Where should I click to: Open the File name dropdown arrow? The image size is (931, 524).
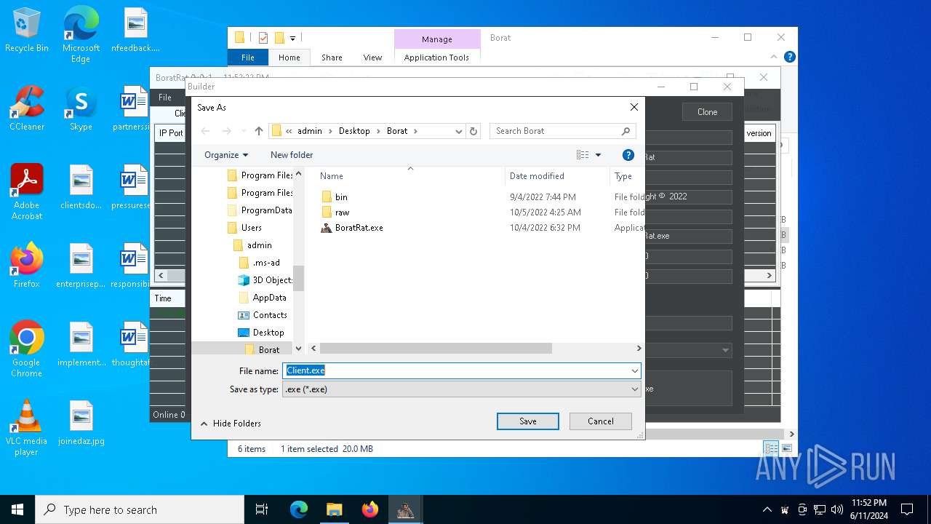[635, 370]
